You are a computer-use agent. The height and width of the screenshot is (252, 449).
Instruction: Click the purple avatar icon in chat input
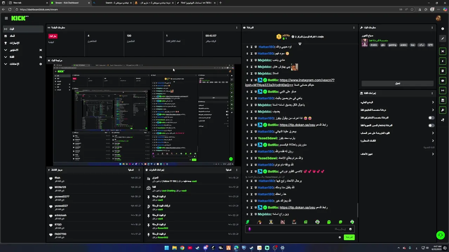pos(249,229)
